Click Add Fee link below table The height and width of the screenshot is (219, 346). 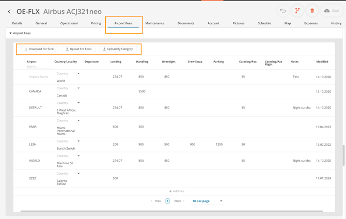point(177,191)
